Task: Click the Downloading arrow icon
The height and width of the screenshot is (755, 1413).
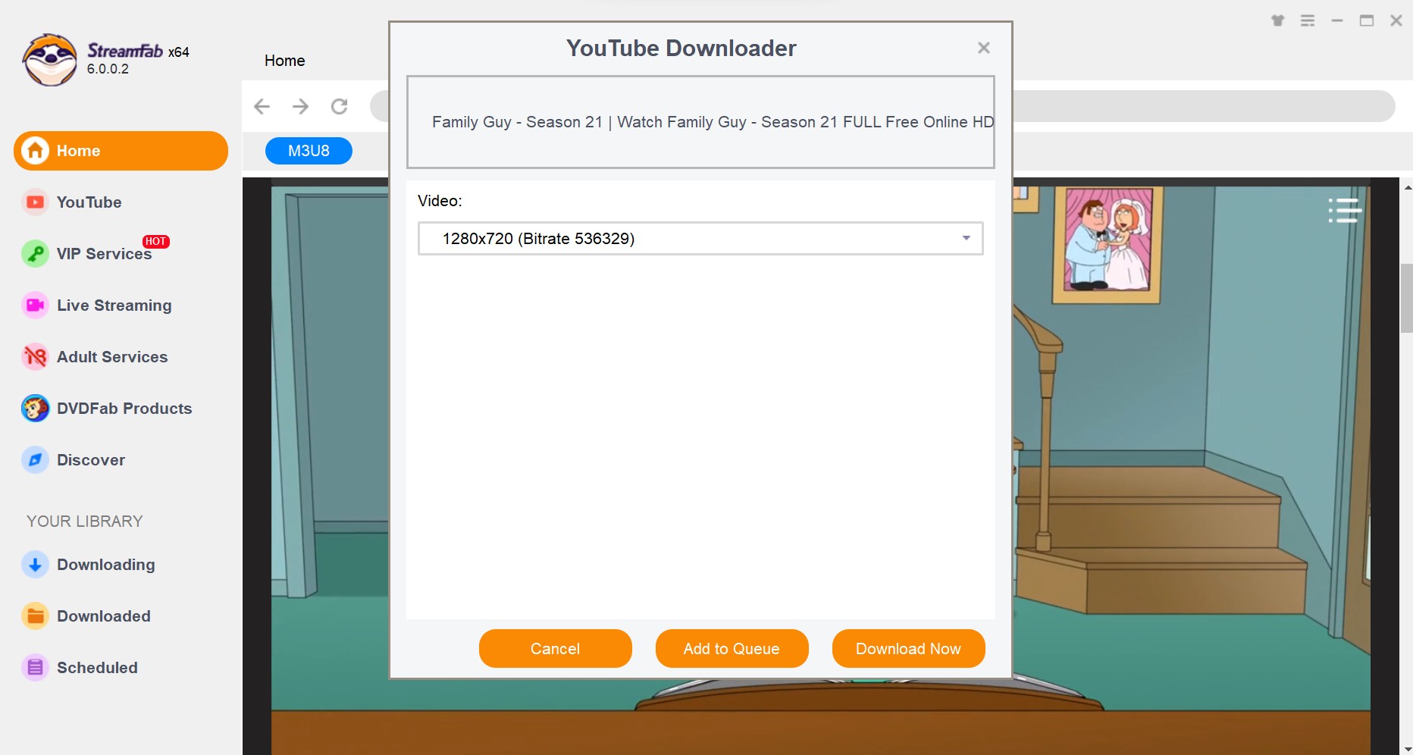Action: click(x=35, y=565)
